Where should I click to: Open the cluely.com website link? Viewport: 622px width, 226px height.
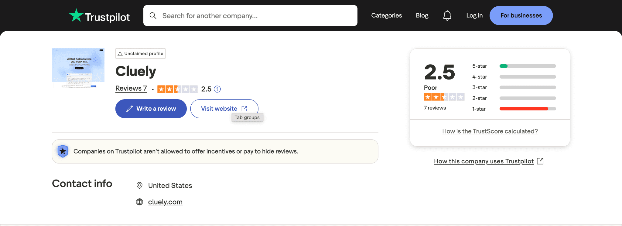pos(165,202)
